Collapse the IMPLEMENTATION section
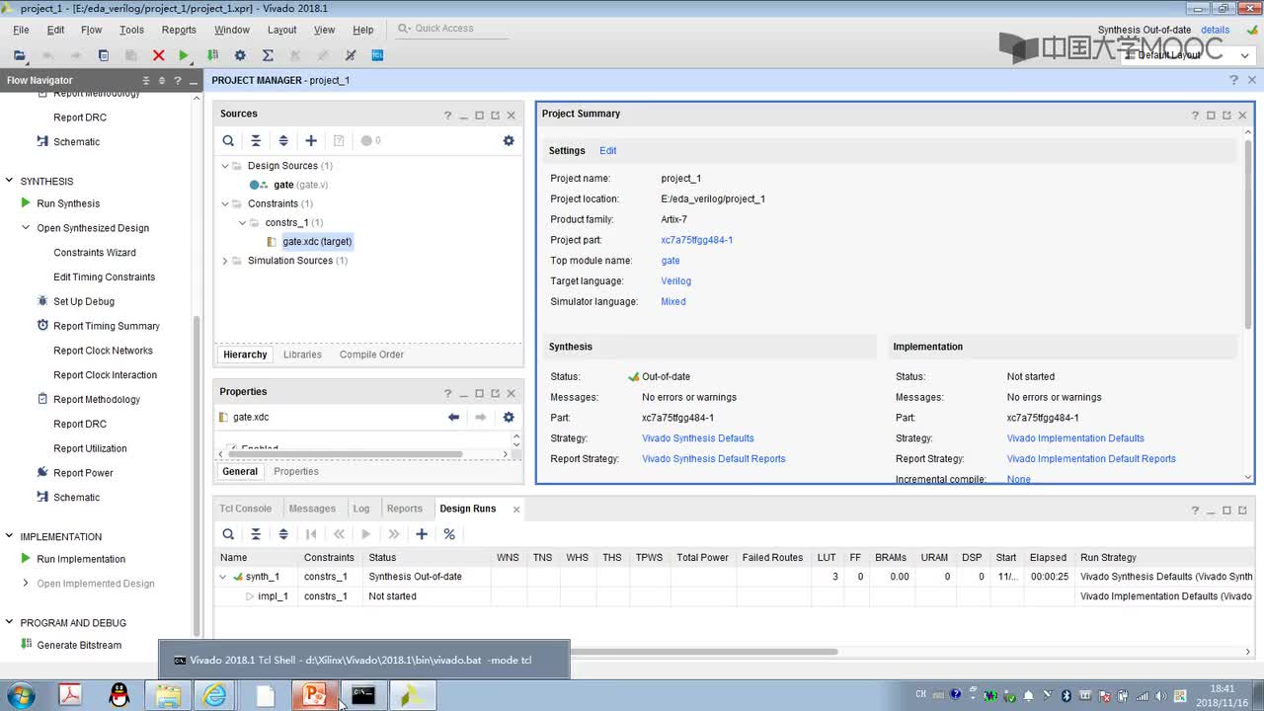Viewport: 1264px width, 711px height. click(9, 536)
